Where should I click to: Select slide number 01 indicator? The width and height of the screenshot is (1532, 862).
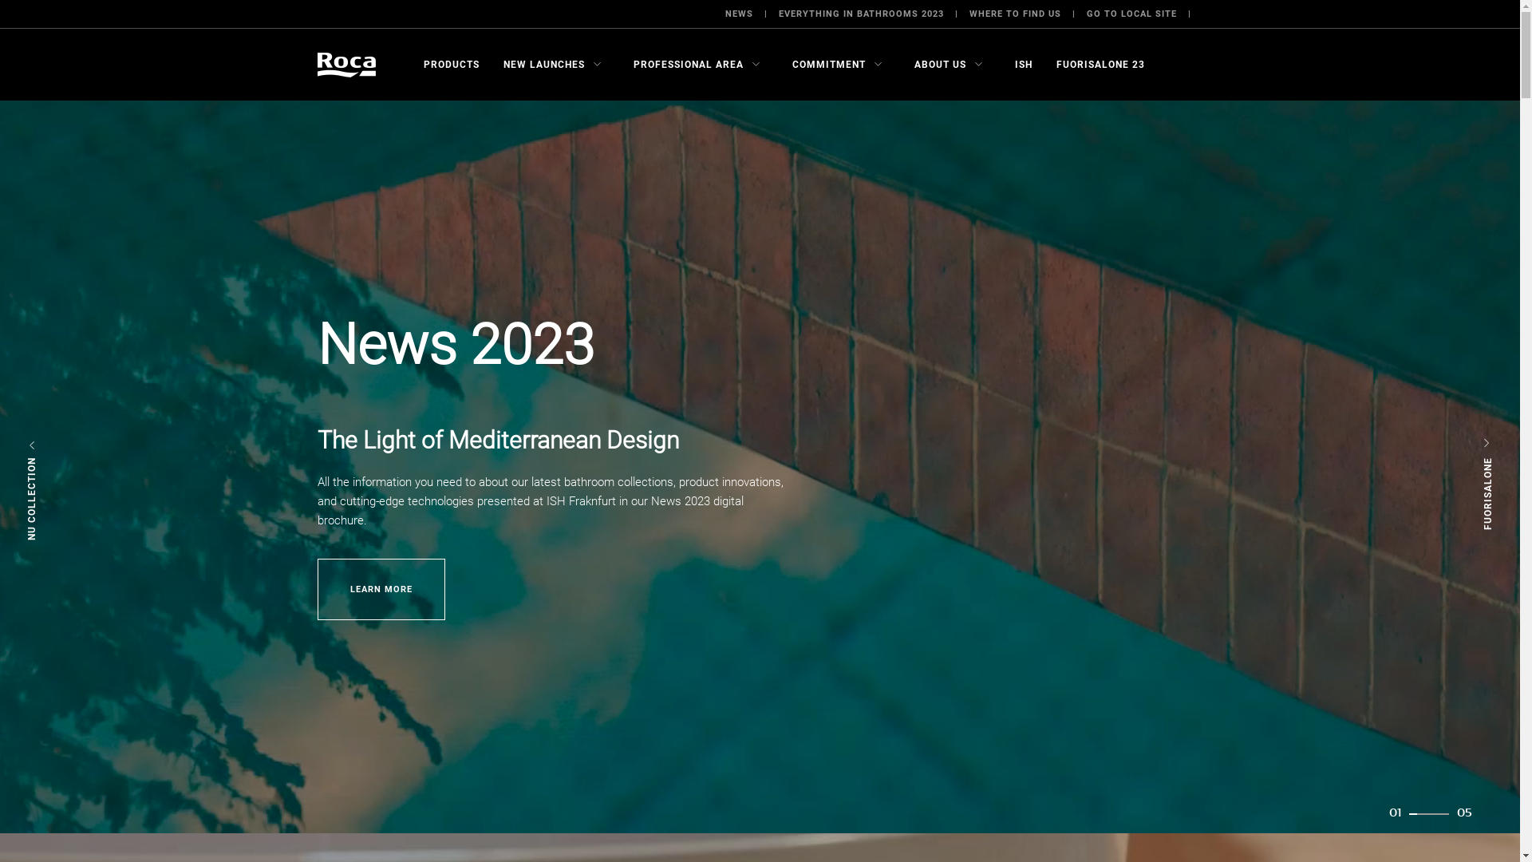(x=1396, y=813)
